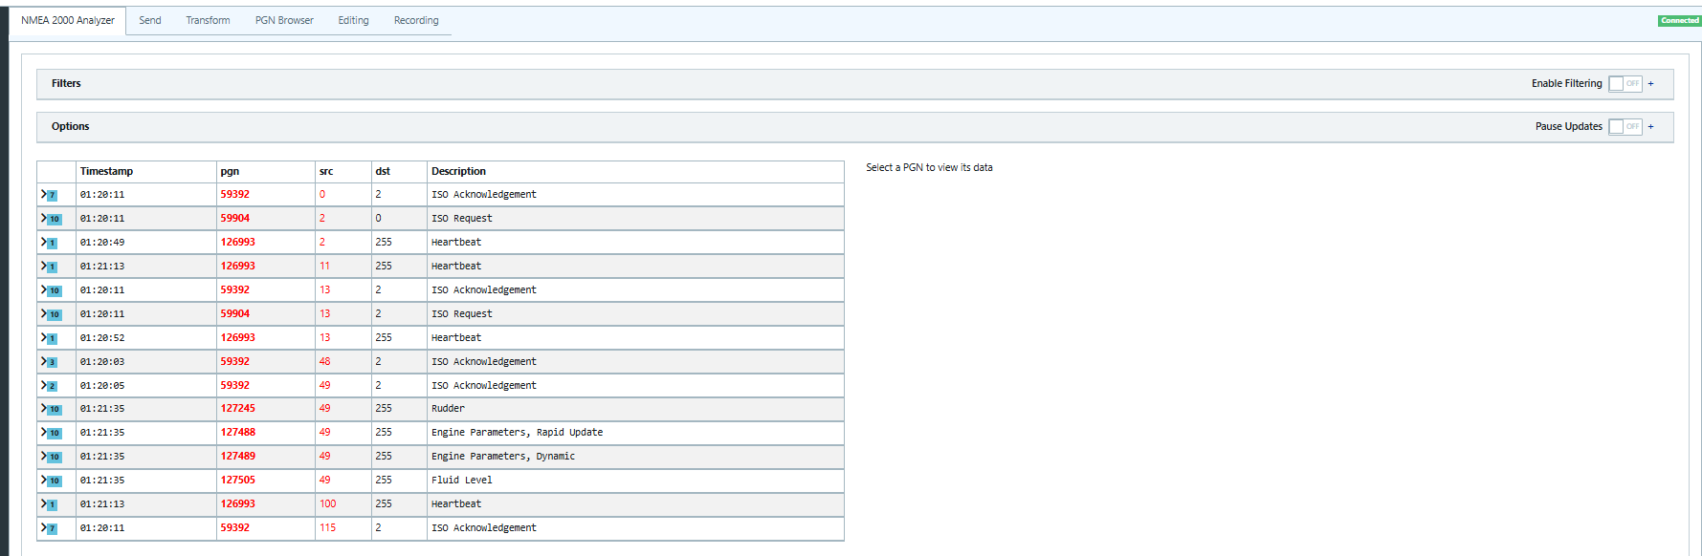Click 'Engine Parameters, Rapid Update' description
Screen dimensions: 1702x556
(517, 432)
